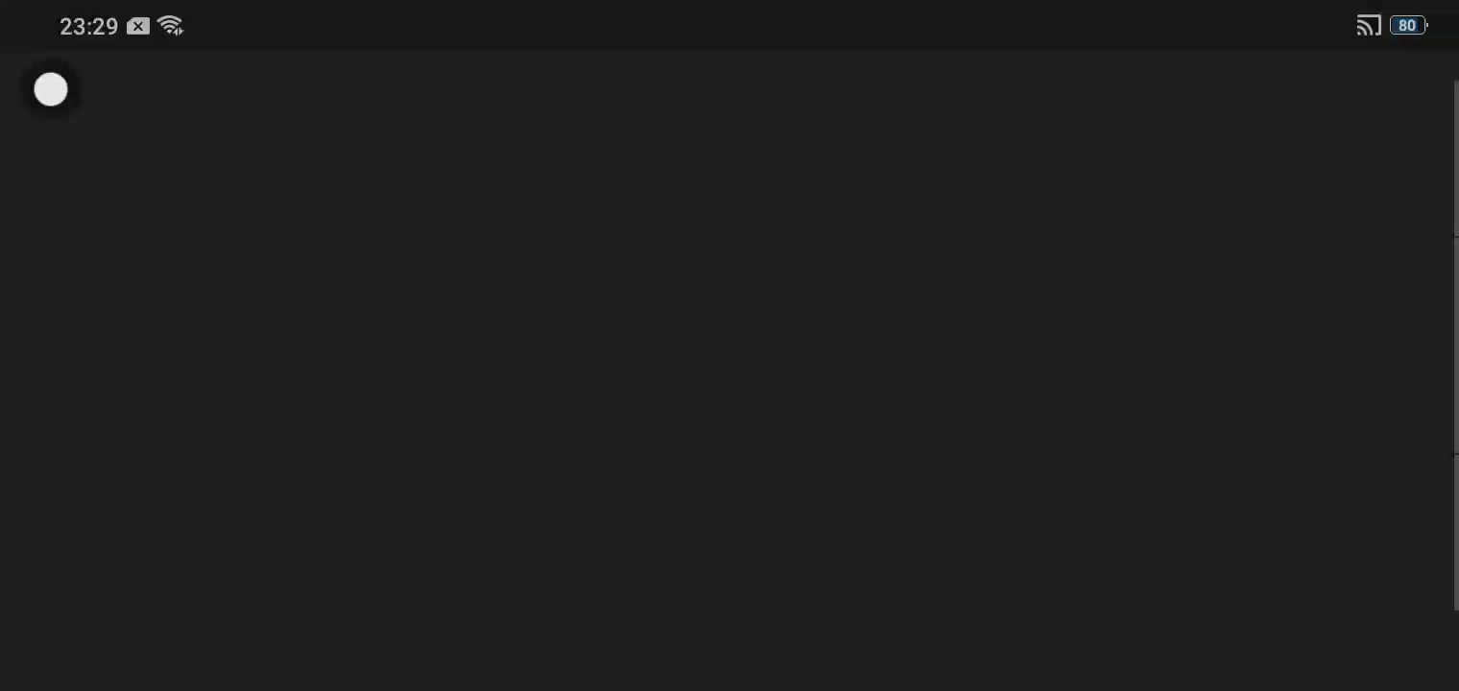This screenshot has height=691, width=1459.
Task: Click the empty dark area in the screen center
Action: coord(729,369)
